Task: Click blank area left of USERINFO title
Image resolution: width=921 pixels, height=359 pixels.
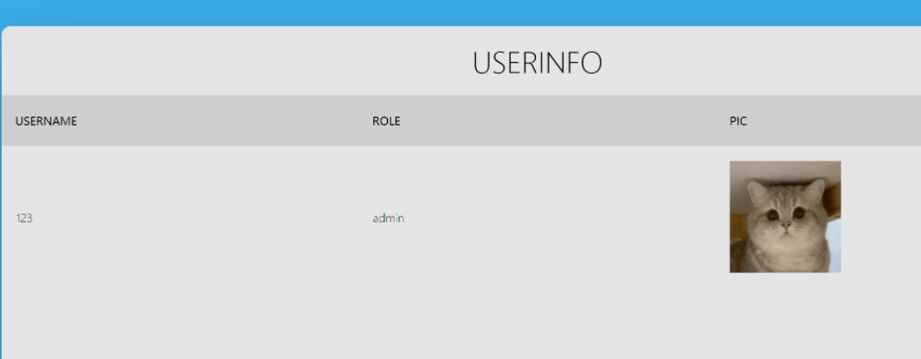Action: (235, 62)
